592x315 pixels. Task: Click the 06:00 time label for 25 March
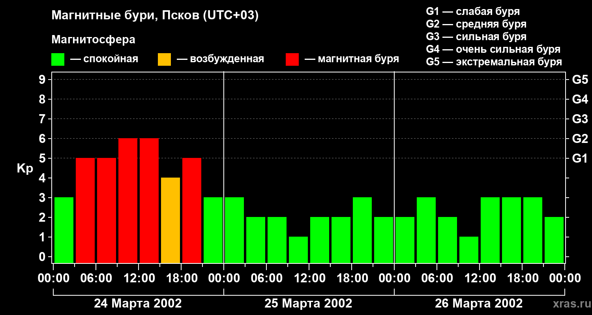[x=266, y=278]
